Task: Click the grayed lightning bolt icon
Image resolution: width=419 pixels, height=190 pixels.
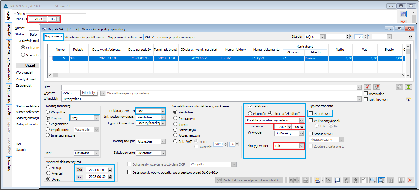Action: coord(400,87)
